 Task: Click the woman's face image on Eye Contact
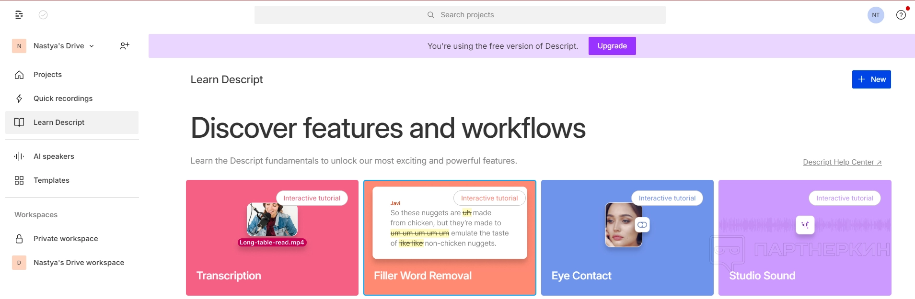click(x=624, y=225)
